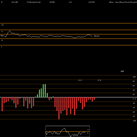137x137 pixels.
Task: Select the MR label above histogram
Action: [x=122, y=72]
